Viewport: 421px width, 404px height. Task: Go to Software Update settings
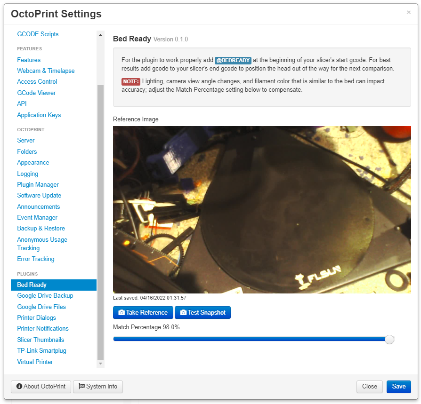pos(39,196)
